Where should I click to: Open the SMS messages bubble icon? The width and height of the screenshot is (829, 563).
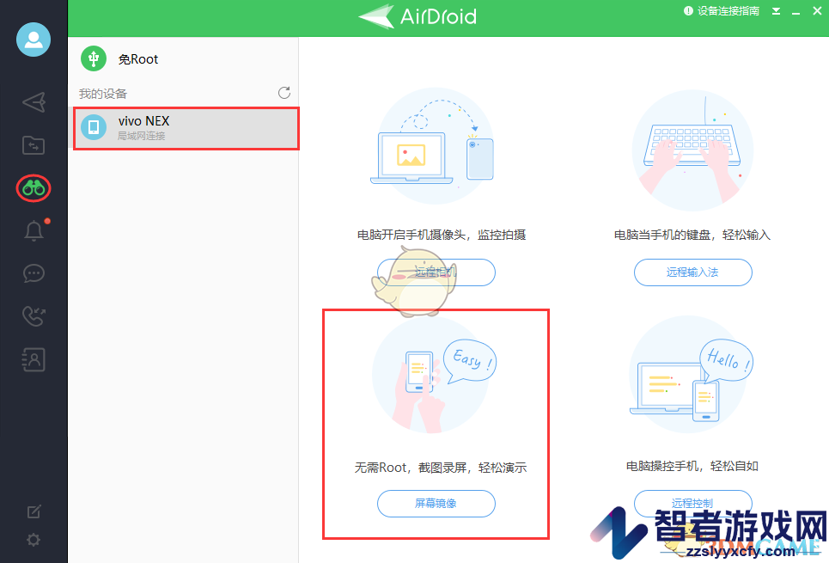(x=34, y=273)
